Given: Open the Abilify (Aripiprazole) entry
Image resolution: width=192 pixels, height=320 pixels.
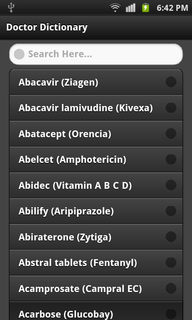Looking at the screenshot, I should pos(96,211).
